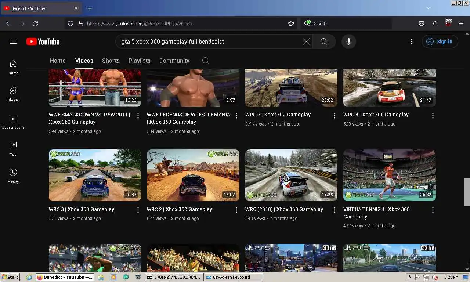
Task: Open VIRTUA TENNIS 4 video title
Action: (376, 213)
